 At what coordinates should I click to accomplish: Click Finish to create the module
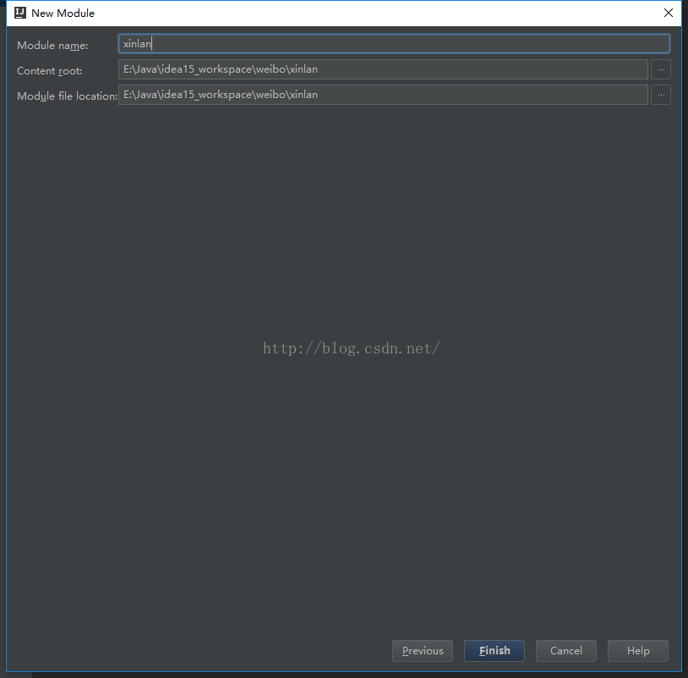494,651
